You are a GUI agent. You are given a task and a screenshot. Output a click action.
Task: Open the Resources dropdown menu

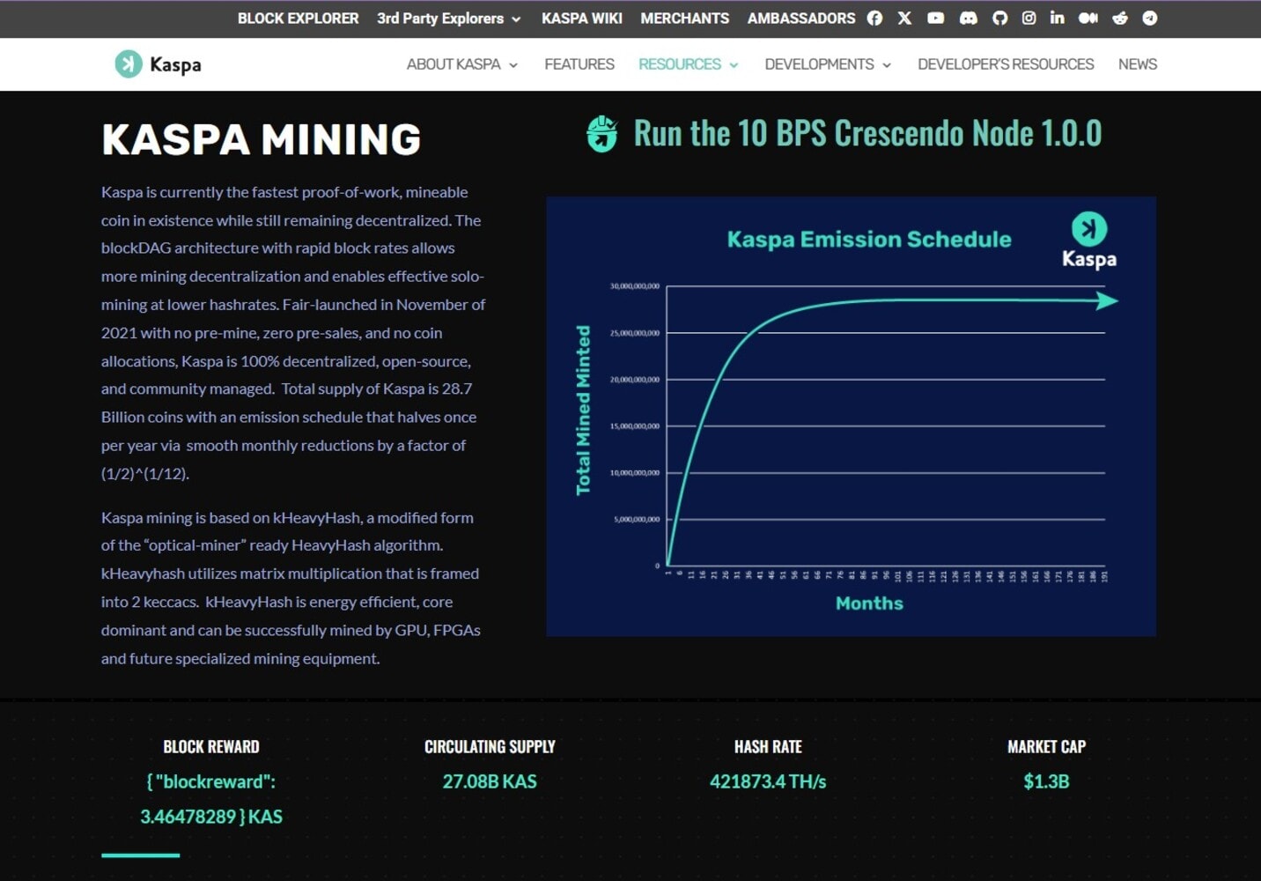coord(688,64)
